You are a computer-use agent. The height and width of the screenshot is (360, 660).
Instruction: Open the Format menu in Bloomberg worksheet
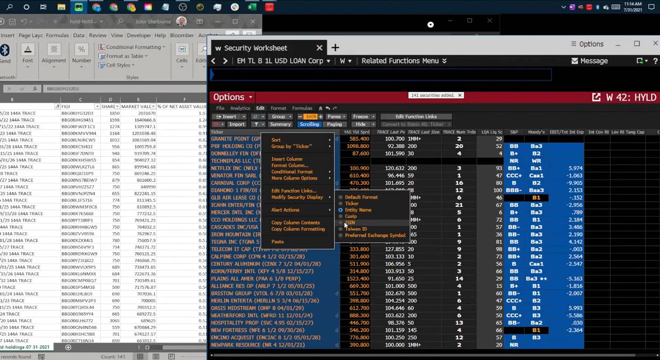pyautogui.click(x=278, y=108)
